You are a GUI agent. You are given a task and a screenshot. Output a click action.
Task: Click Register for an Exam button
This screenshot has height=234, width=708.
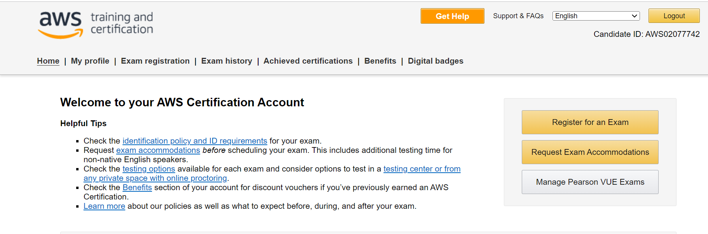tap(590, 122)
